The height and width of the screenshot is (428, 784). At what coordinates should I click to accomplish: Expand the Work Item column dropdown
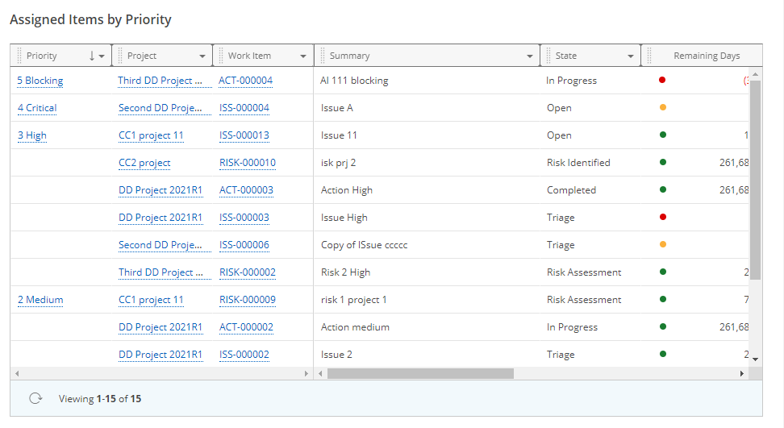pos(303,56)
